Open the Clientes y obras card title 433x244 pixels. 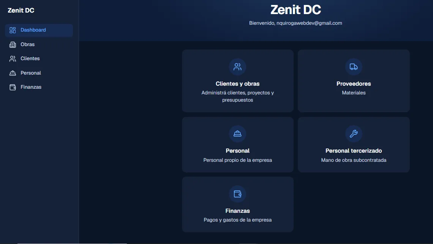click(237, 84)
